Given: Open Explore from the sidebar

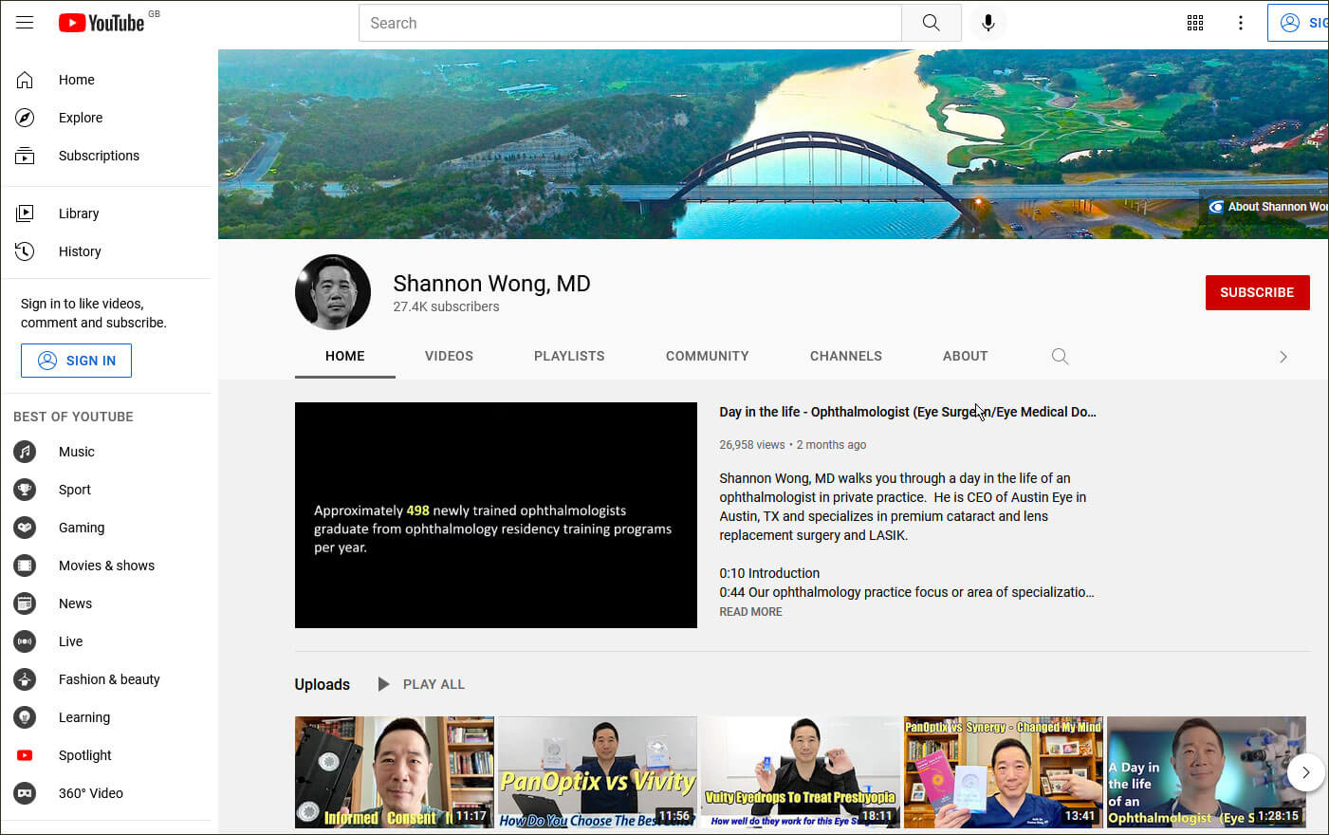Looking at the screenshot, I should (x=81, y=118).
